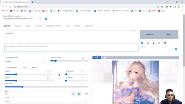185x104 pixels.
Task: Clear the prompt with the trash icon
Action: pyautogui.click(x=148, y=43)
